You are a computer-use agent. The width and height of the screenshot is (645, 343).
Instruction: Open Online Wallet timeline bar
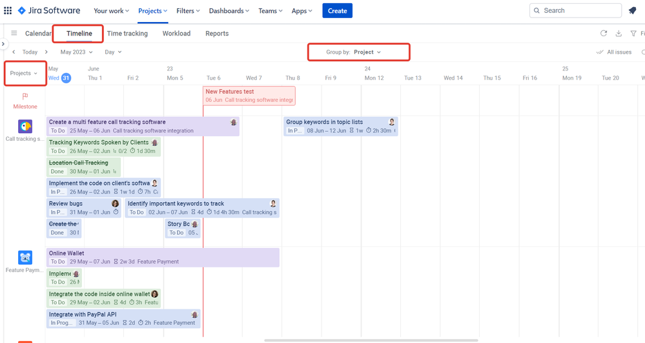click(x=163, y=257)
